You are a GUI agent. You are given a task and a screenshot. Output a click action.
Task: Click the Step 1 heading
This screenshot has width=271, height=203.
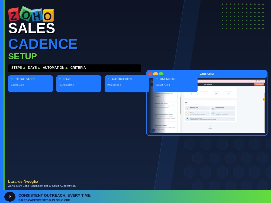tap(186, 102)
